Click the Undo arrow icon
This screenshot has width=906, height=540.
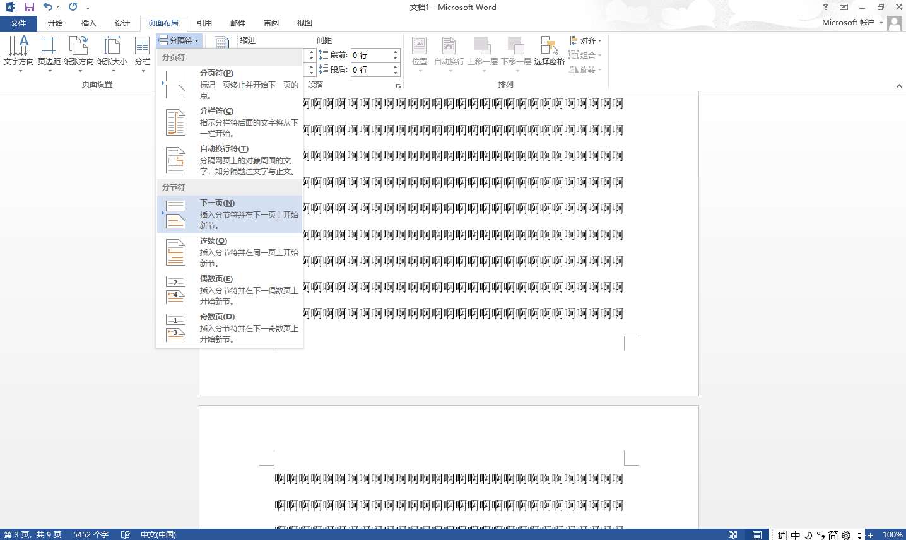[x=47, y=7]
